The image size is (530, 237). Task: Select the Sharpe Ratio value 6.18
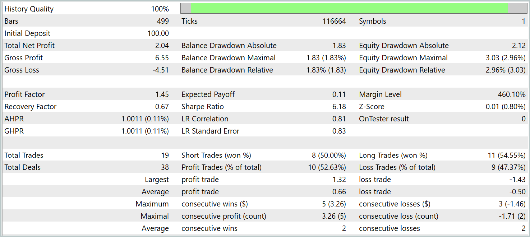[339, 107]
